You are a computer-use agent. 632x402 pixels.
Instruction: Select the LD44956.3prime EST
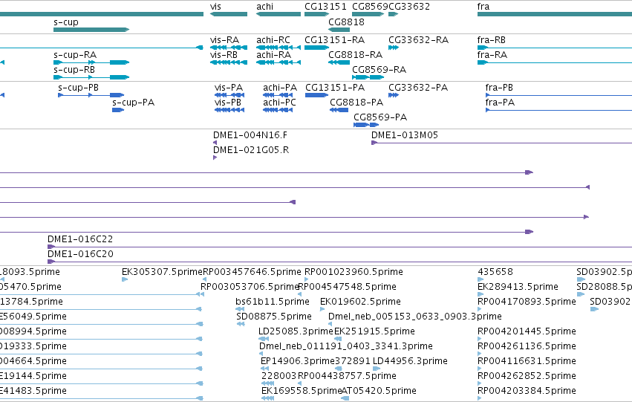(377, 369)
